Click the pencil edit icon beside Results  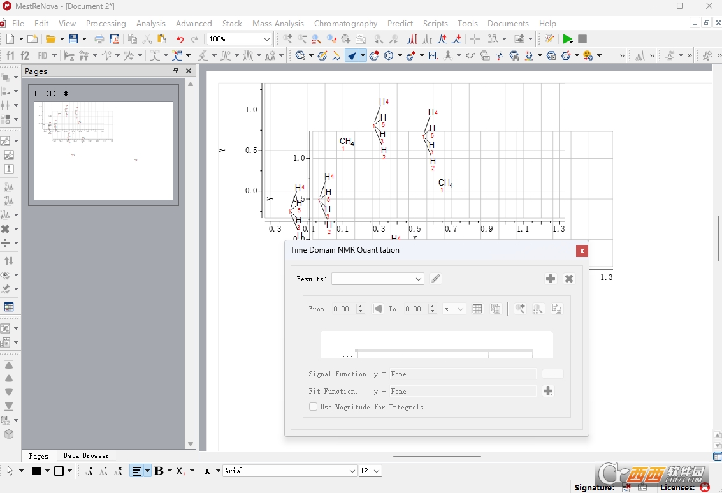[x=435, y=279]
